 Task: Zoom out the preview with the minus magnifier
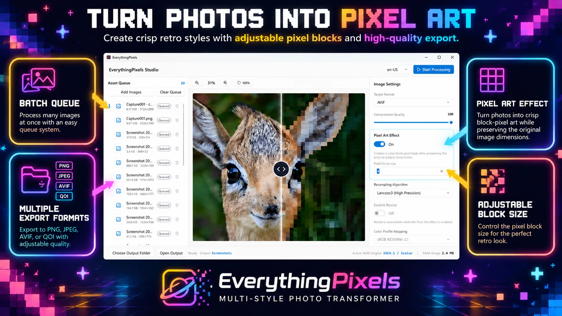pyautogui.click(x=197, y=83)
